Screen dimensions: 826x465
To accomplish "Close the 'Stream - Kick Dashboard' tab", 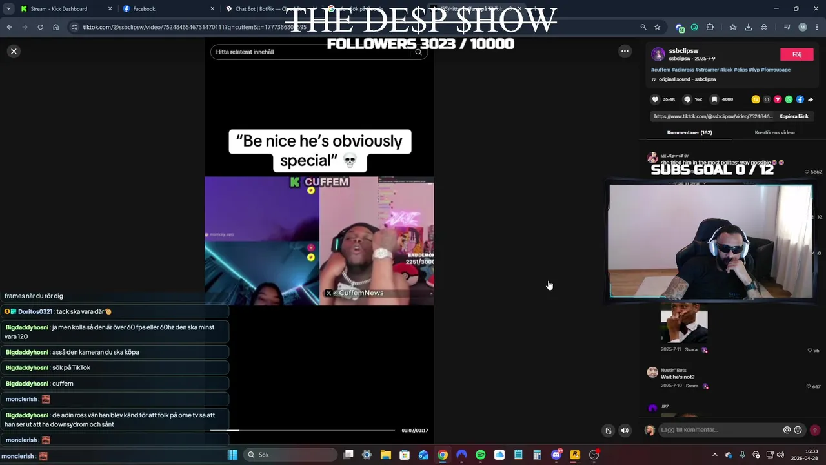I will pyautogui.click(x=110, y=9).
